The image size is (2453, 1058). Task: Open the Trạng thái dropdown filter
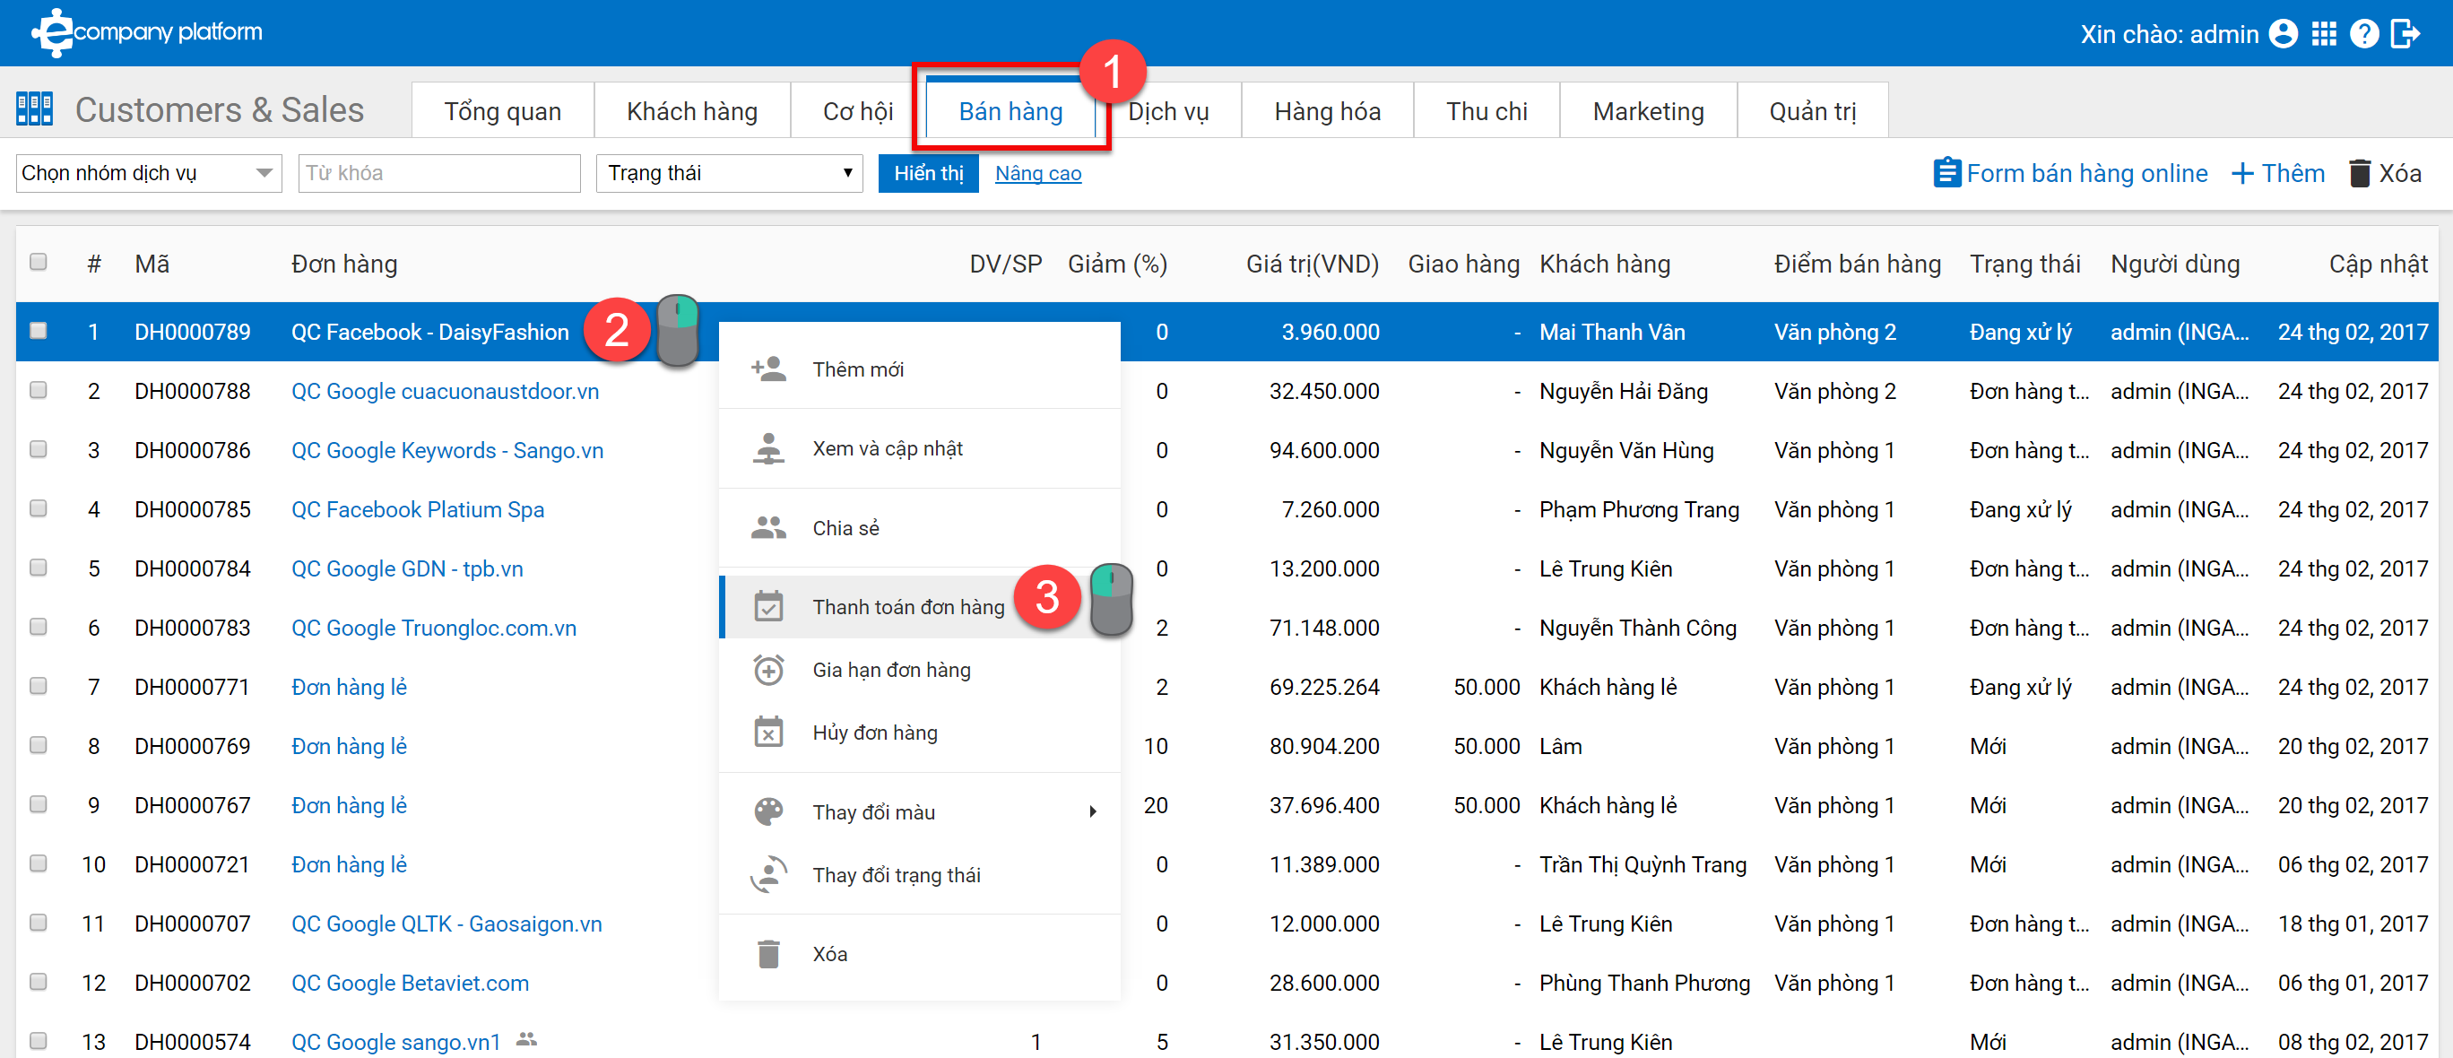[730, 173]
